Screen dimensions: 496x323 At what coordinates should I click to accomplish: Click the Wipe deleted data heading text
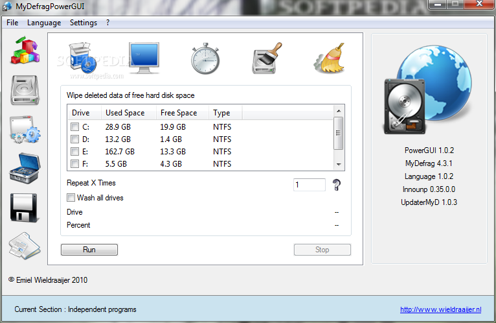[131, 95]
